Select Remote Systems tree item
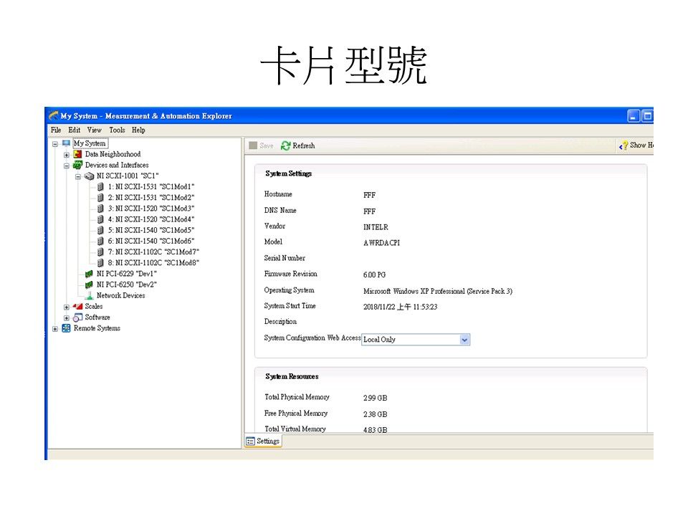 pos(97,328)
